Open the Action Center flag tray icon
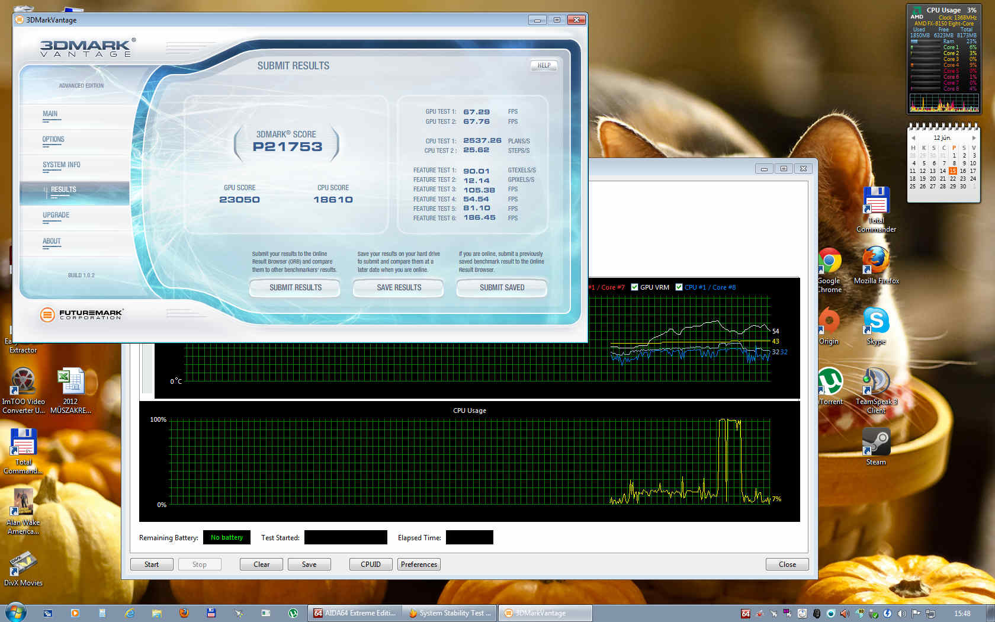This screenshot has height=622, width=995. [x=916, y=613]
